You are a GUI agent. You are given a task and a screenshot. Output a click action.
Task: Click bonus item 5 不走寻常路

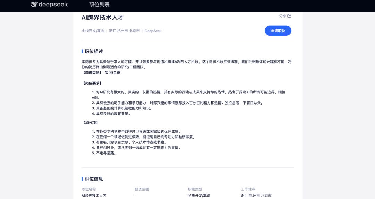[x=104, y=153]
